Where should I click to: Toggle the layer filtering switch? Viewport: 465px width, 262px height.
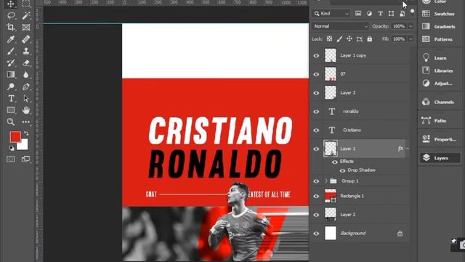[412, 12]
